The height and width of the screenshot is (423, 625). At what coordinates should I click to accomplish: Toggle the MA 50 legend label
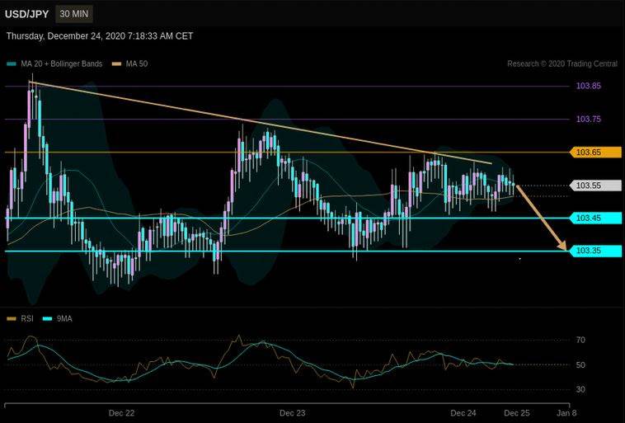coord(137,63)
